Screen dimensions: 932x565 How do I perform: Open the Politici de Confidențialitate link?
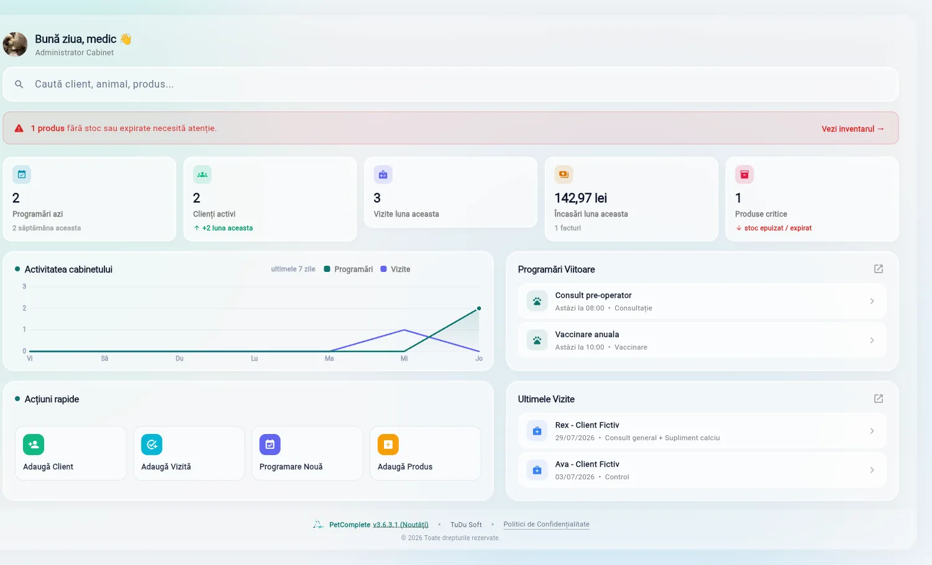(546, 525)
